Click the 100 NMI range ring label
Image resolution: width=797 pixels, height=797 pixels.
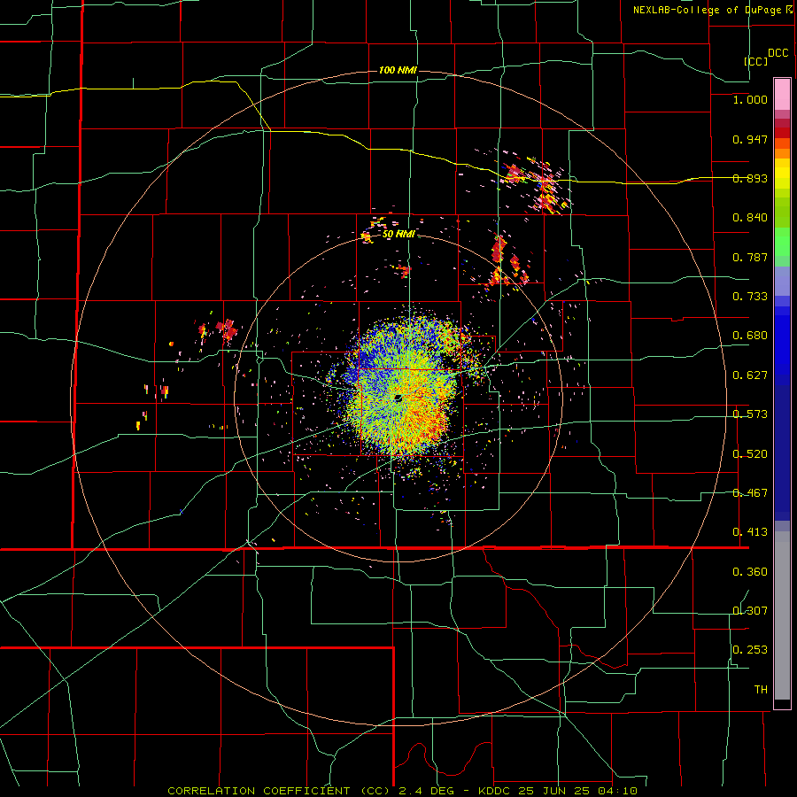(x=398, y=70)
